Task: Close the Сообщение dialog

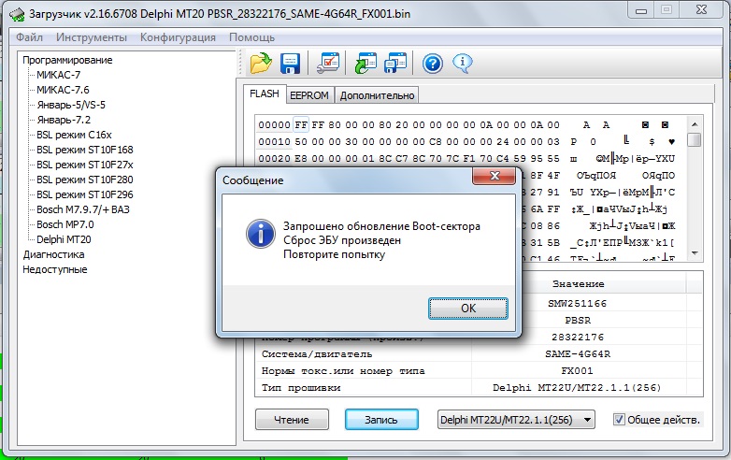Action: (494, 176)
